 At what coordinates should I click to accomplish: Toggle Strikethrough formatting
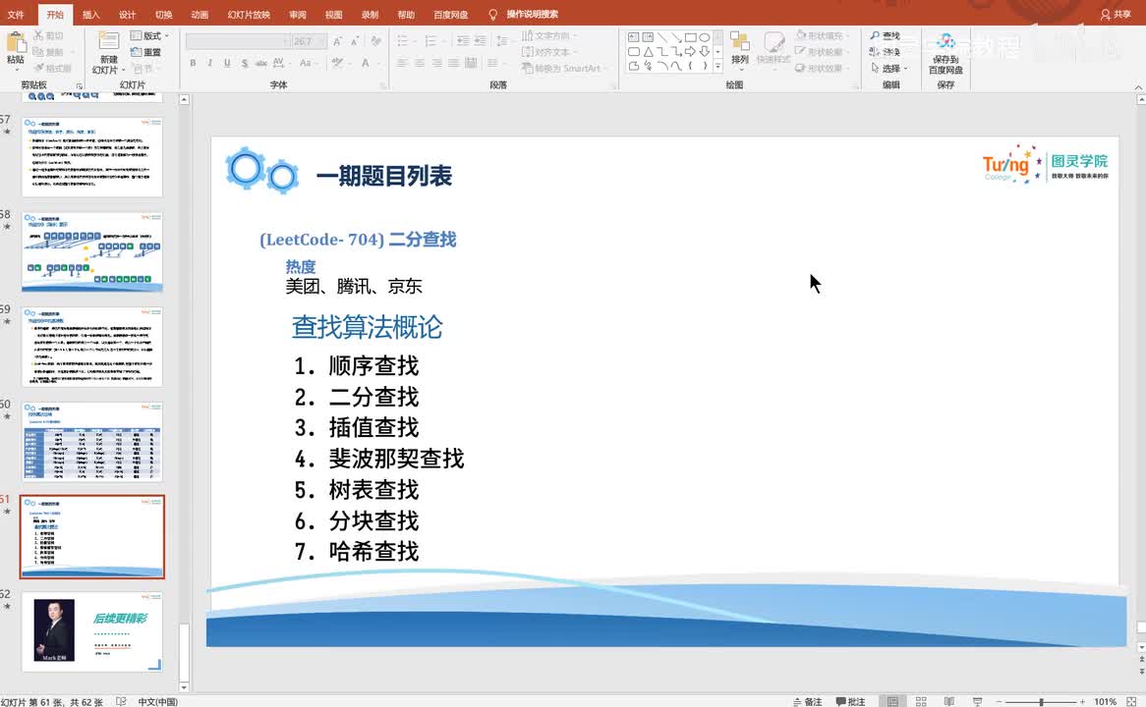[260, 64]
